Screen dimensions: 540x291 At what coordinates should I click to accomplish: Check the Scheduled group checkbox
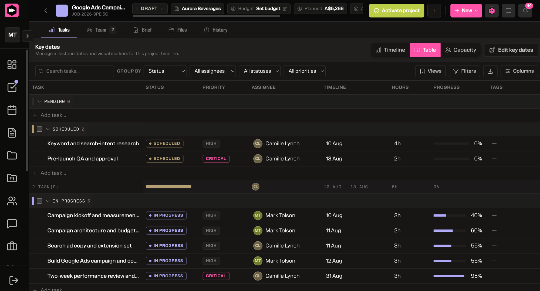(x=39, y=129)
